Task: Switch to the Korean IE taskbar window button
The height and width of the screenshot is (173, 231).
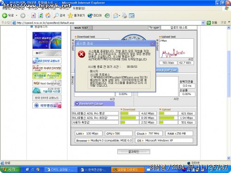Action: (x=94, y=169)
